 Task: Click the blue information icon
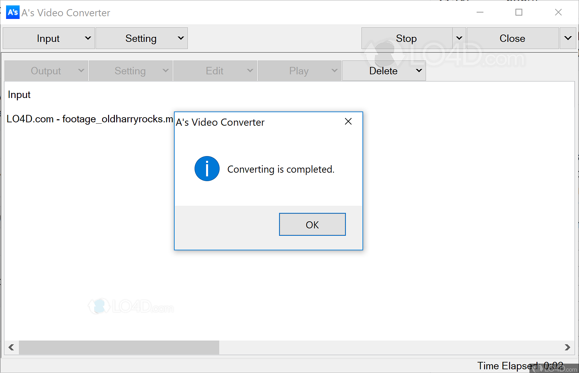pyautogui.click(x=207, y=169)
